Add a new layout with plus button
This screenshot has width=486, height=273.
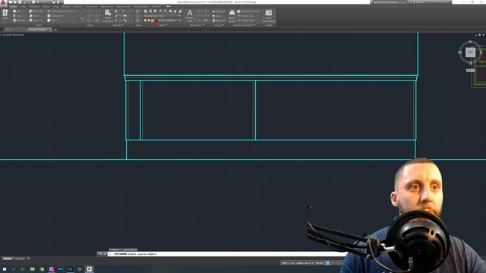coord(29,259)
